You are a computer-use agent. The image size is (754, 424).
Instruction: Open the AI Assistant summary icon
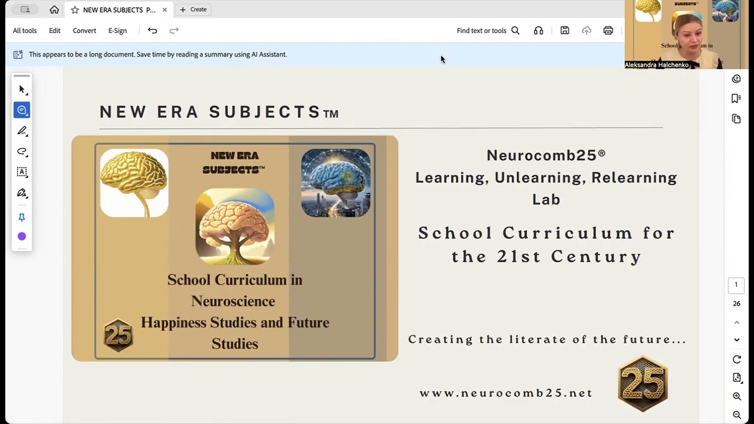click(18, 54)
